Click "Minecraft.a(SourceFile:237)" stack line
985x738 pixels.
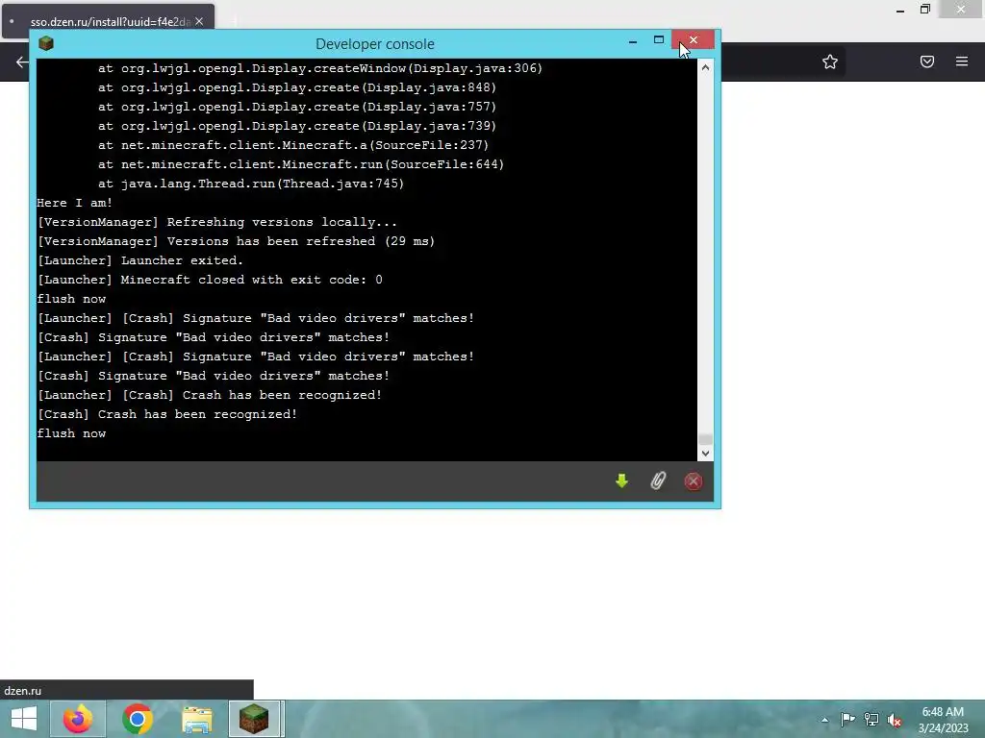click(x=293, y=145)
